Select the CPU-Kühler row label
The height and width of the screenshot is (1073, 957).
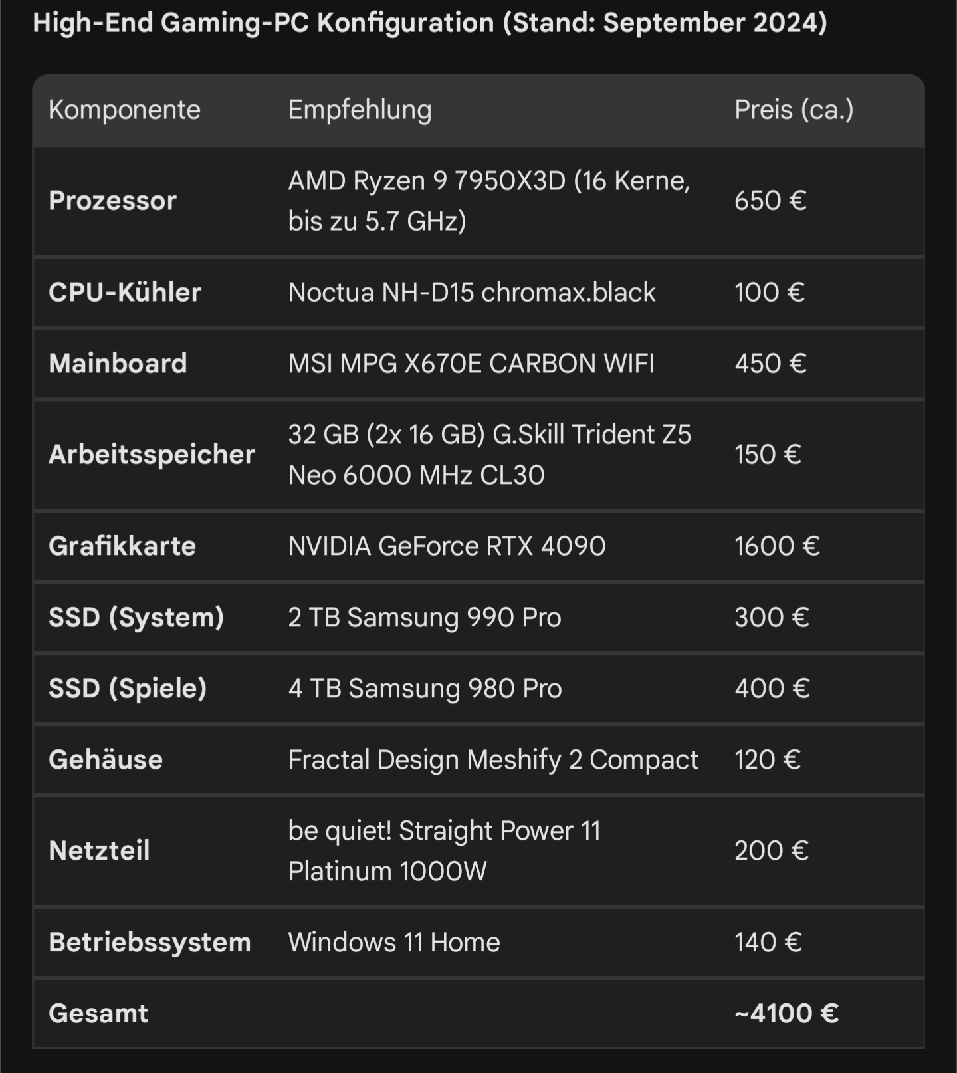coord(125,293)
